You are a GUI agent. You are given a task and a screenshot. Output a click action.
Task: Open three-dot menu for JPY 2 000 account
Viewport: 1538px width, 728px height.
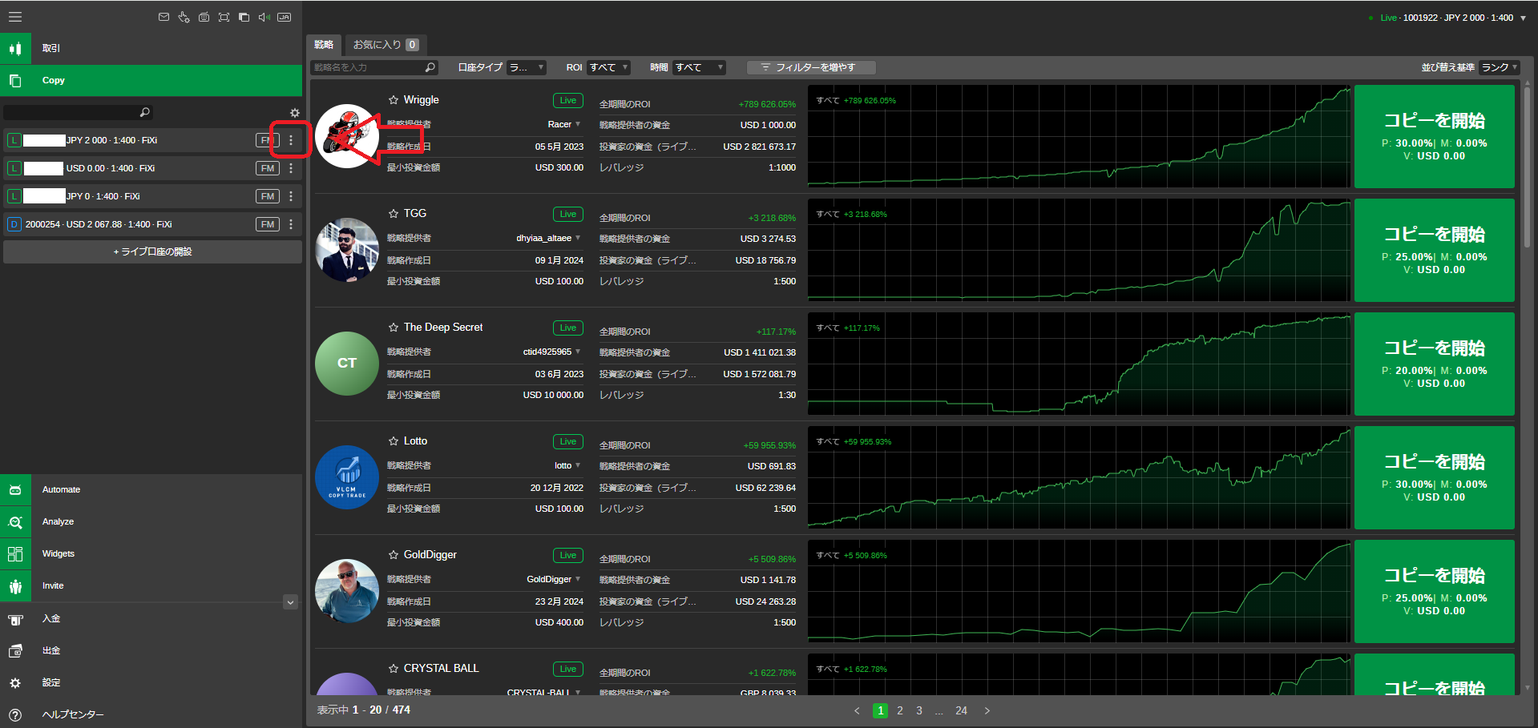pos(291,140)
